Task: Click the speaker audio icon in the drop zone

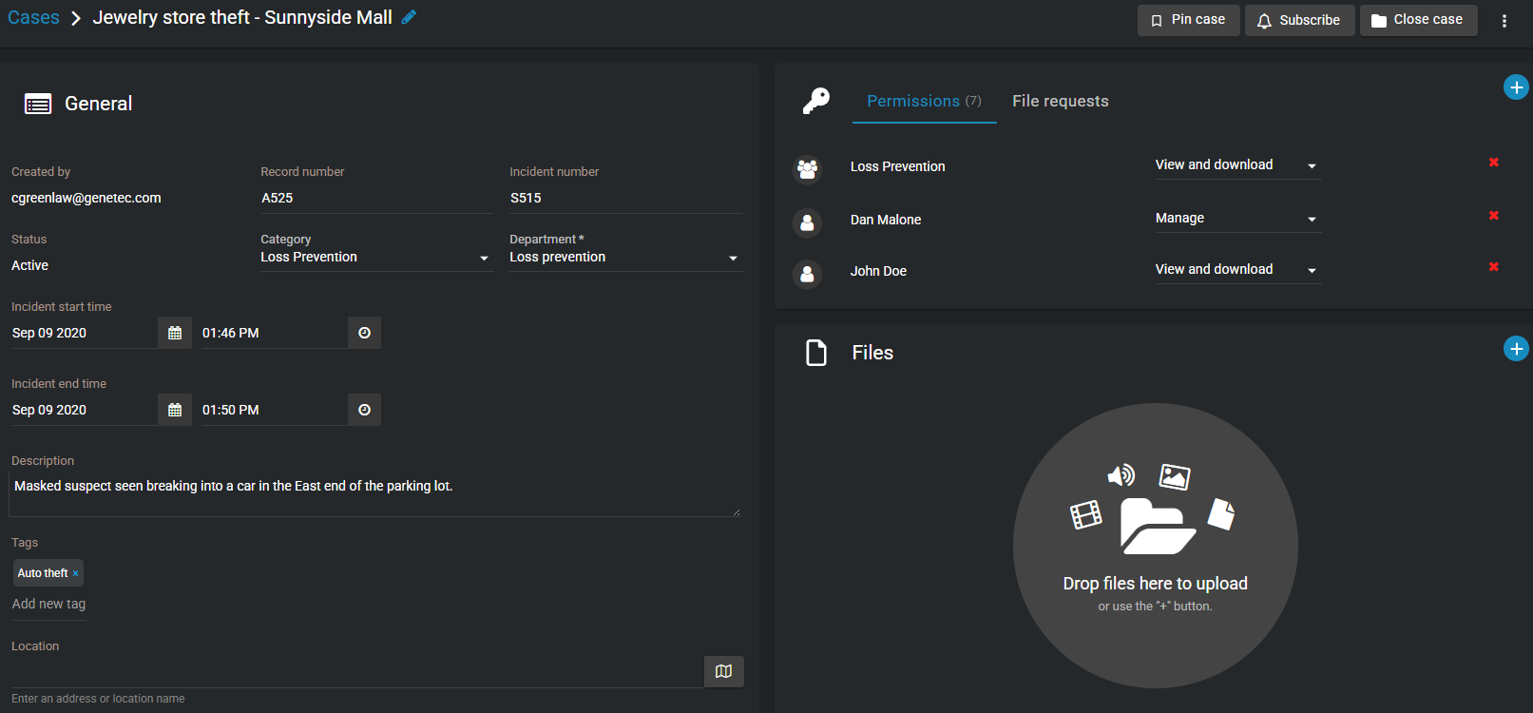Action: pyautogui.click(x=1121, y=475)
